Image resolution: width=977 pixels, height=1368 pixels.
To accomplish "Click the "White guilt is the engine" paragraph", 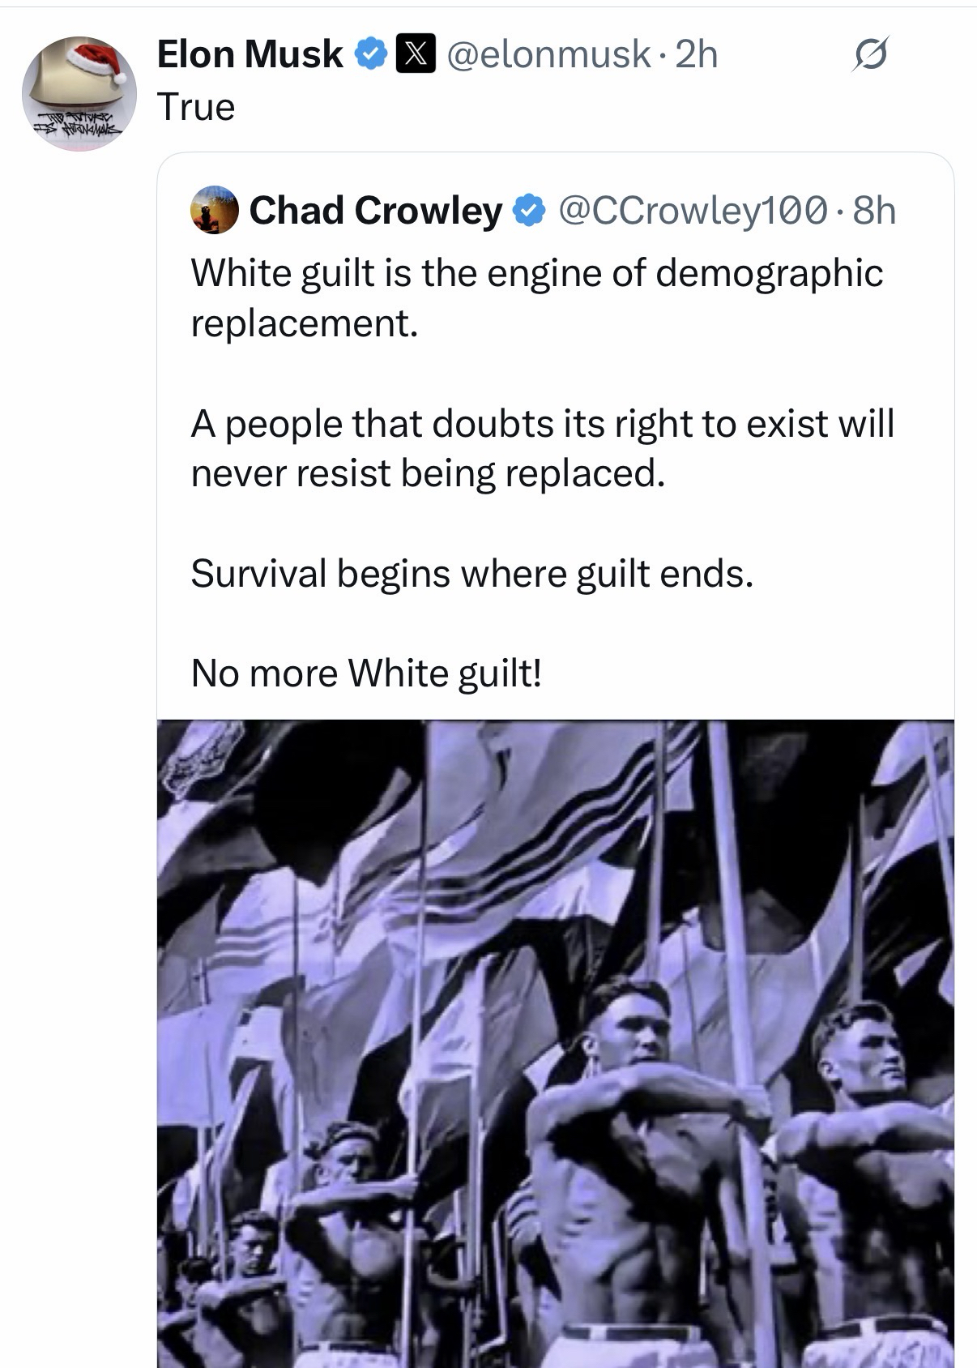I will tap(536, 297).
